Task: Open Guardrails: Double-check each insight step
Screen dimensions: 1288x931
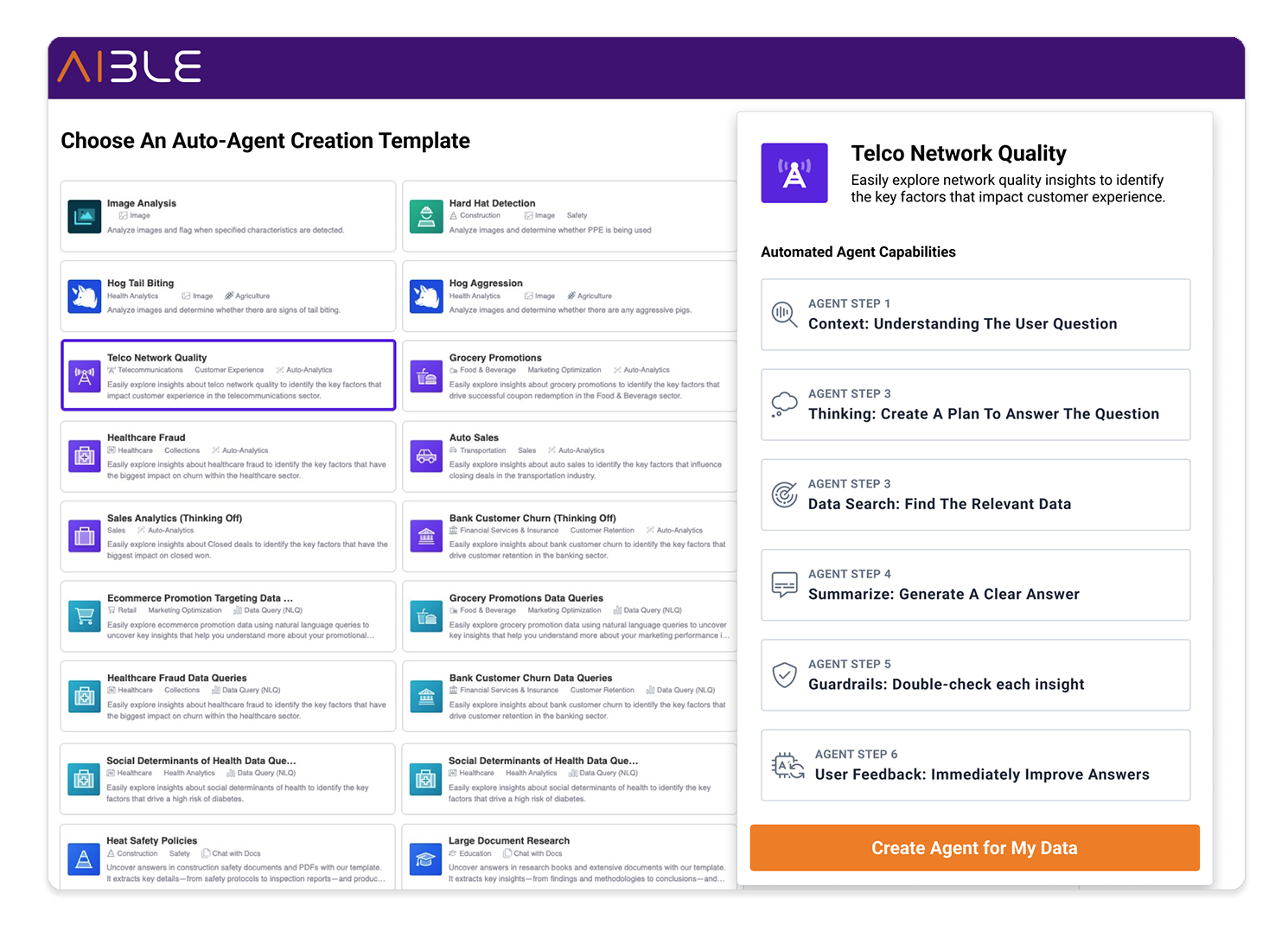Action: point(975,675)
